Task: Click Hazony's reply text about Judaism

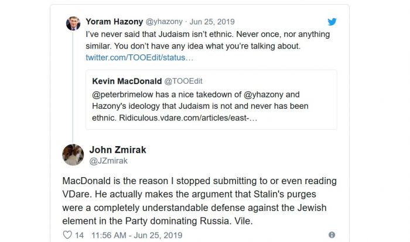Action: click(207, 40)
